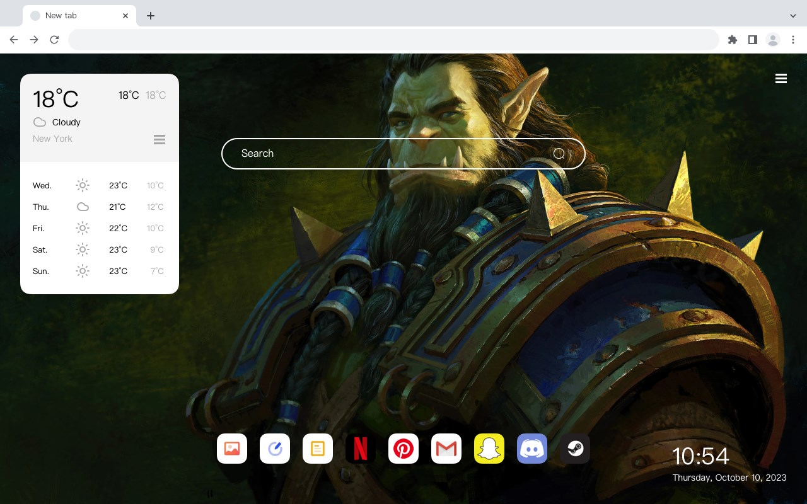Open the weather widget menu icon

(160, 139)
